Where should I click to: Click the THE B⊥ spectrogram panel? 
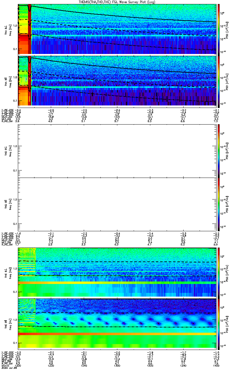click(x=117, y=272)
